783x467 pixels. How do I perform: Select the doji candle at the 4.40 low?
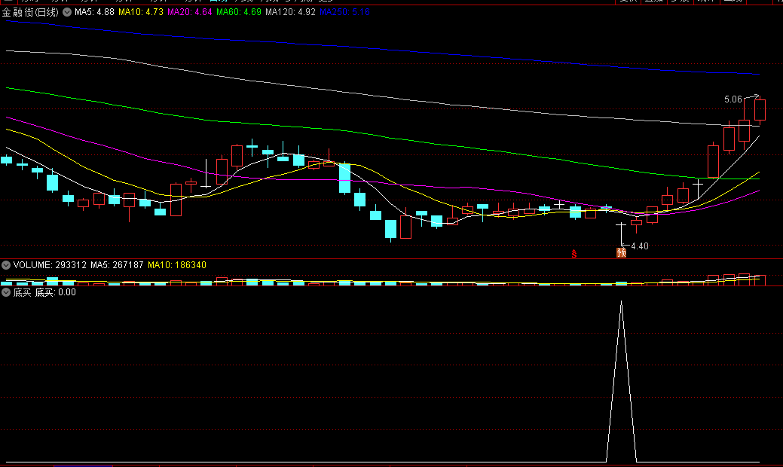tap(621, 233)
